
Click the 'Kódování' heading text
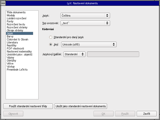(x=48, y=29)
